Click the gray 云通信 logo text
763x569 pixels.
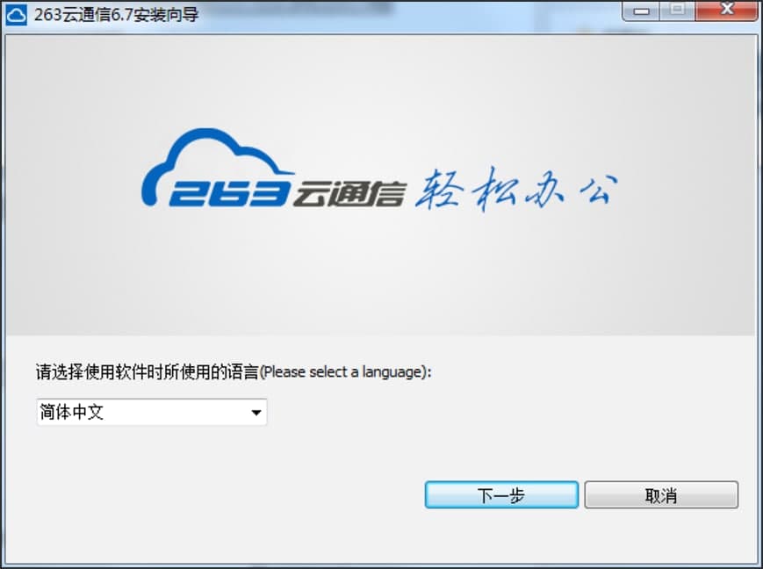point(349,194)
